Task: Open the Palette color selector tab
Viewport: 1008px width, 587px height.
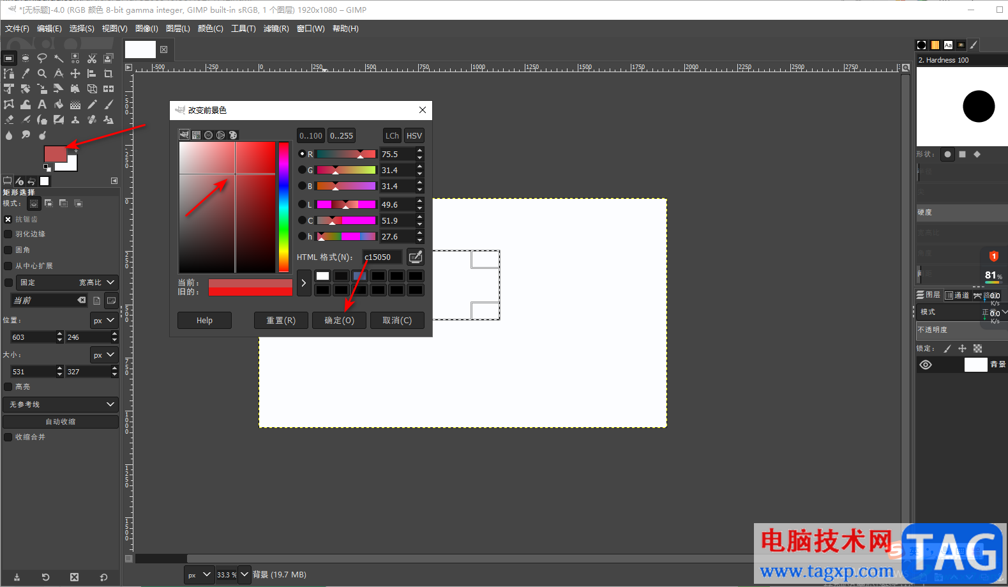Action: click(232, 135)
